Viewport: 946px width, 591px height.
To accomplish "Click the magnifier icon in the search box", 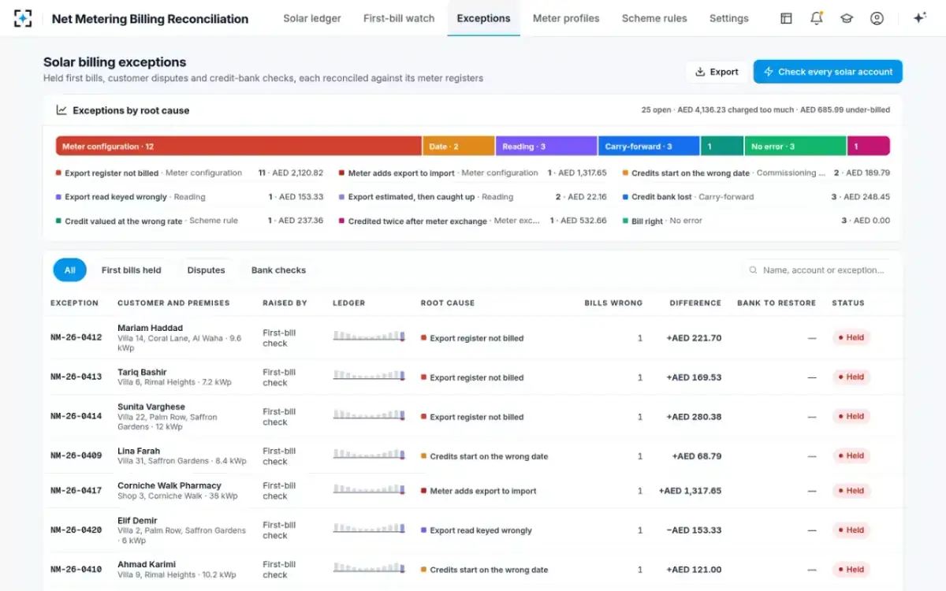I will click(754, 270).
